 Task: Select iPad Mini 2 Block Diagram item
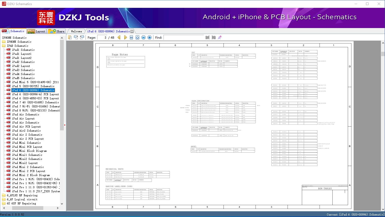tap(31, 175)
